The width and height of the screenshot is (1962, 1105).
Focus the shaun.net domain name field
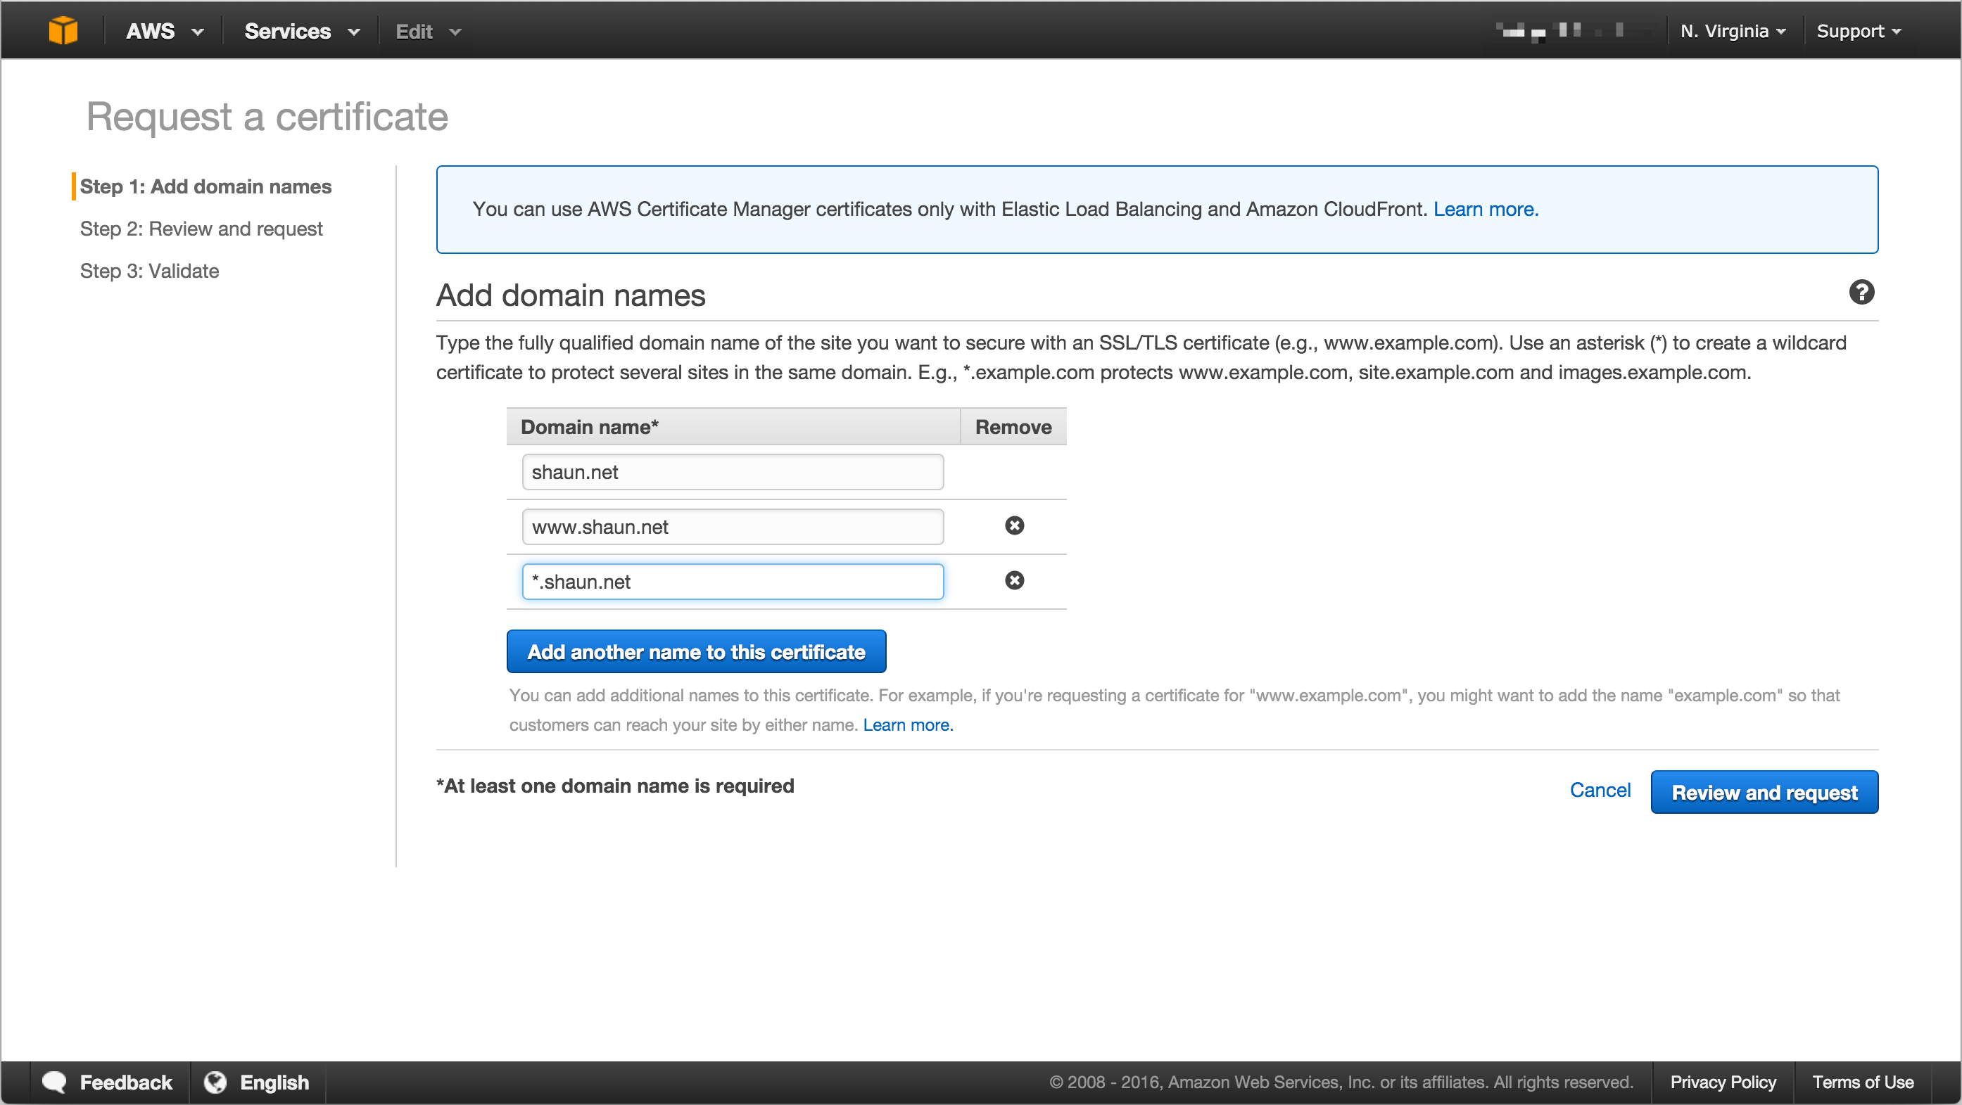[x=732, y=472]
